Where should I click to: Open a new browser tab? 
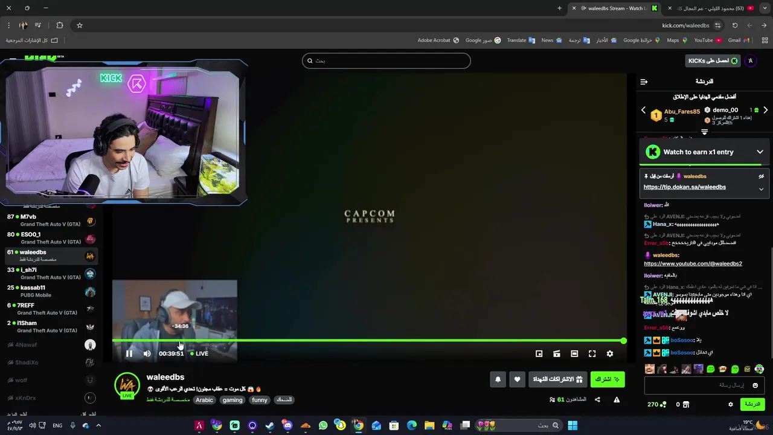click(x=559, y=8)
